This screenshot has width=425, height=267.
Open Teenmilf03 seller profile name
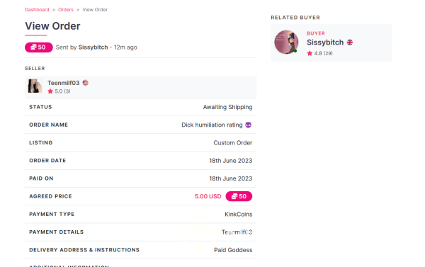[64, 83]
